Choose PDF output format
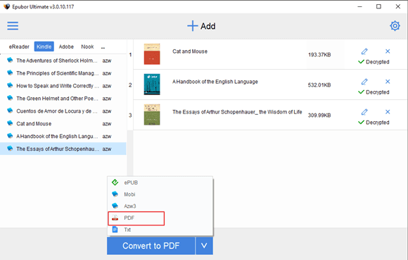Viewport: 408px width, 260px height. coord(160,218)
